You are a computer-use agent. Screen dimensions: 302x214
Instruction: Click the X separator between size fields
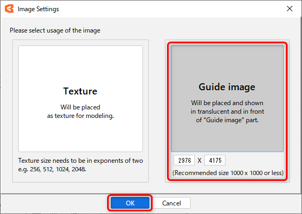click(x=199, y=160)
